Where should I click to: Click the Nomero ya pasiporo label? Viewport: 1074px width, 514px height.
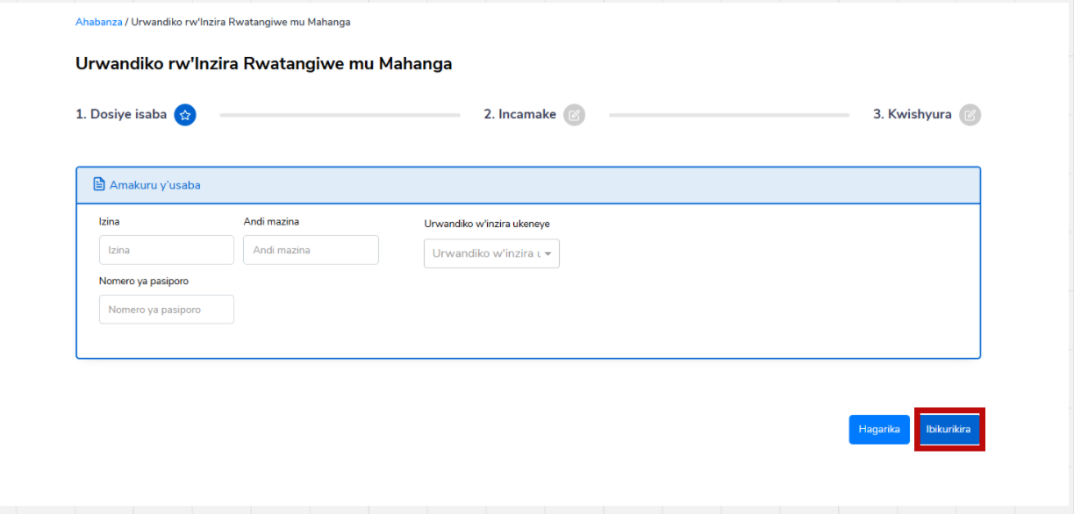144,281
